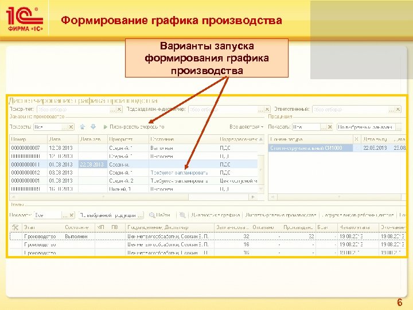Open the Все действия dropdown menu
The height and width of the screenshot is (310, 413).
(x=246, y=127)
